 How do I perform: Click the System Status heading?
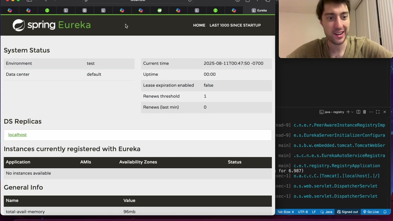pyautogui.click(x=27, y=50)
